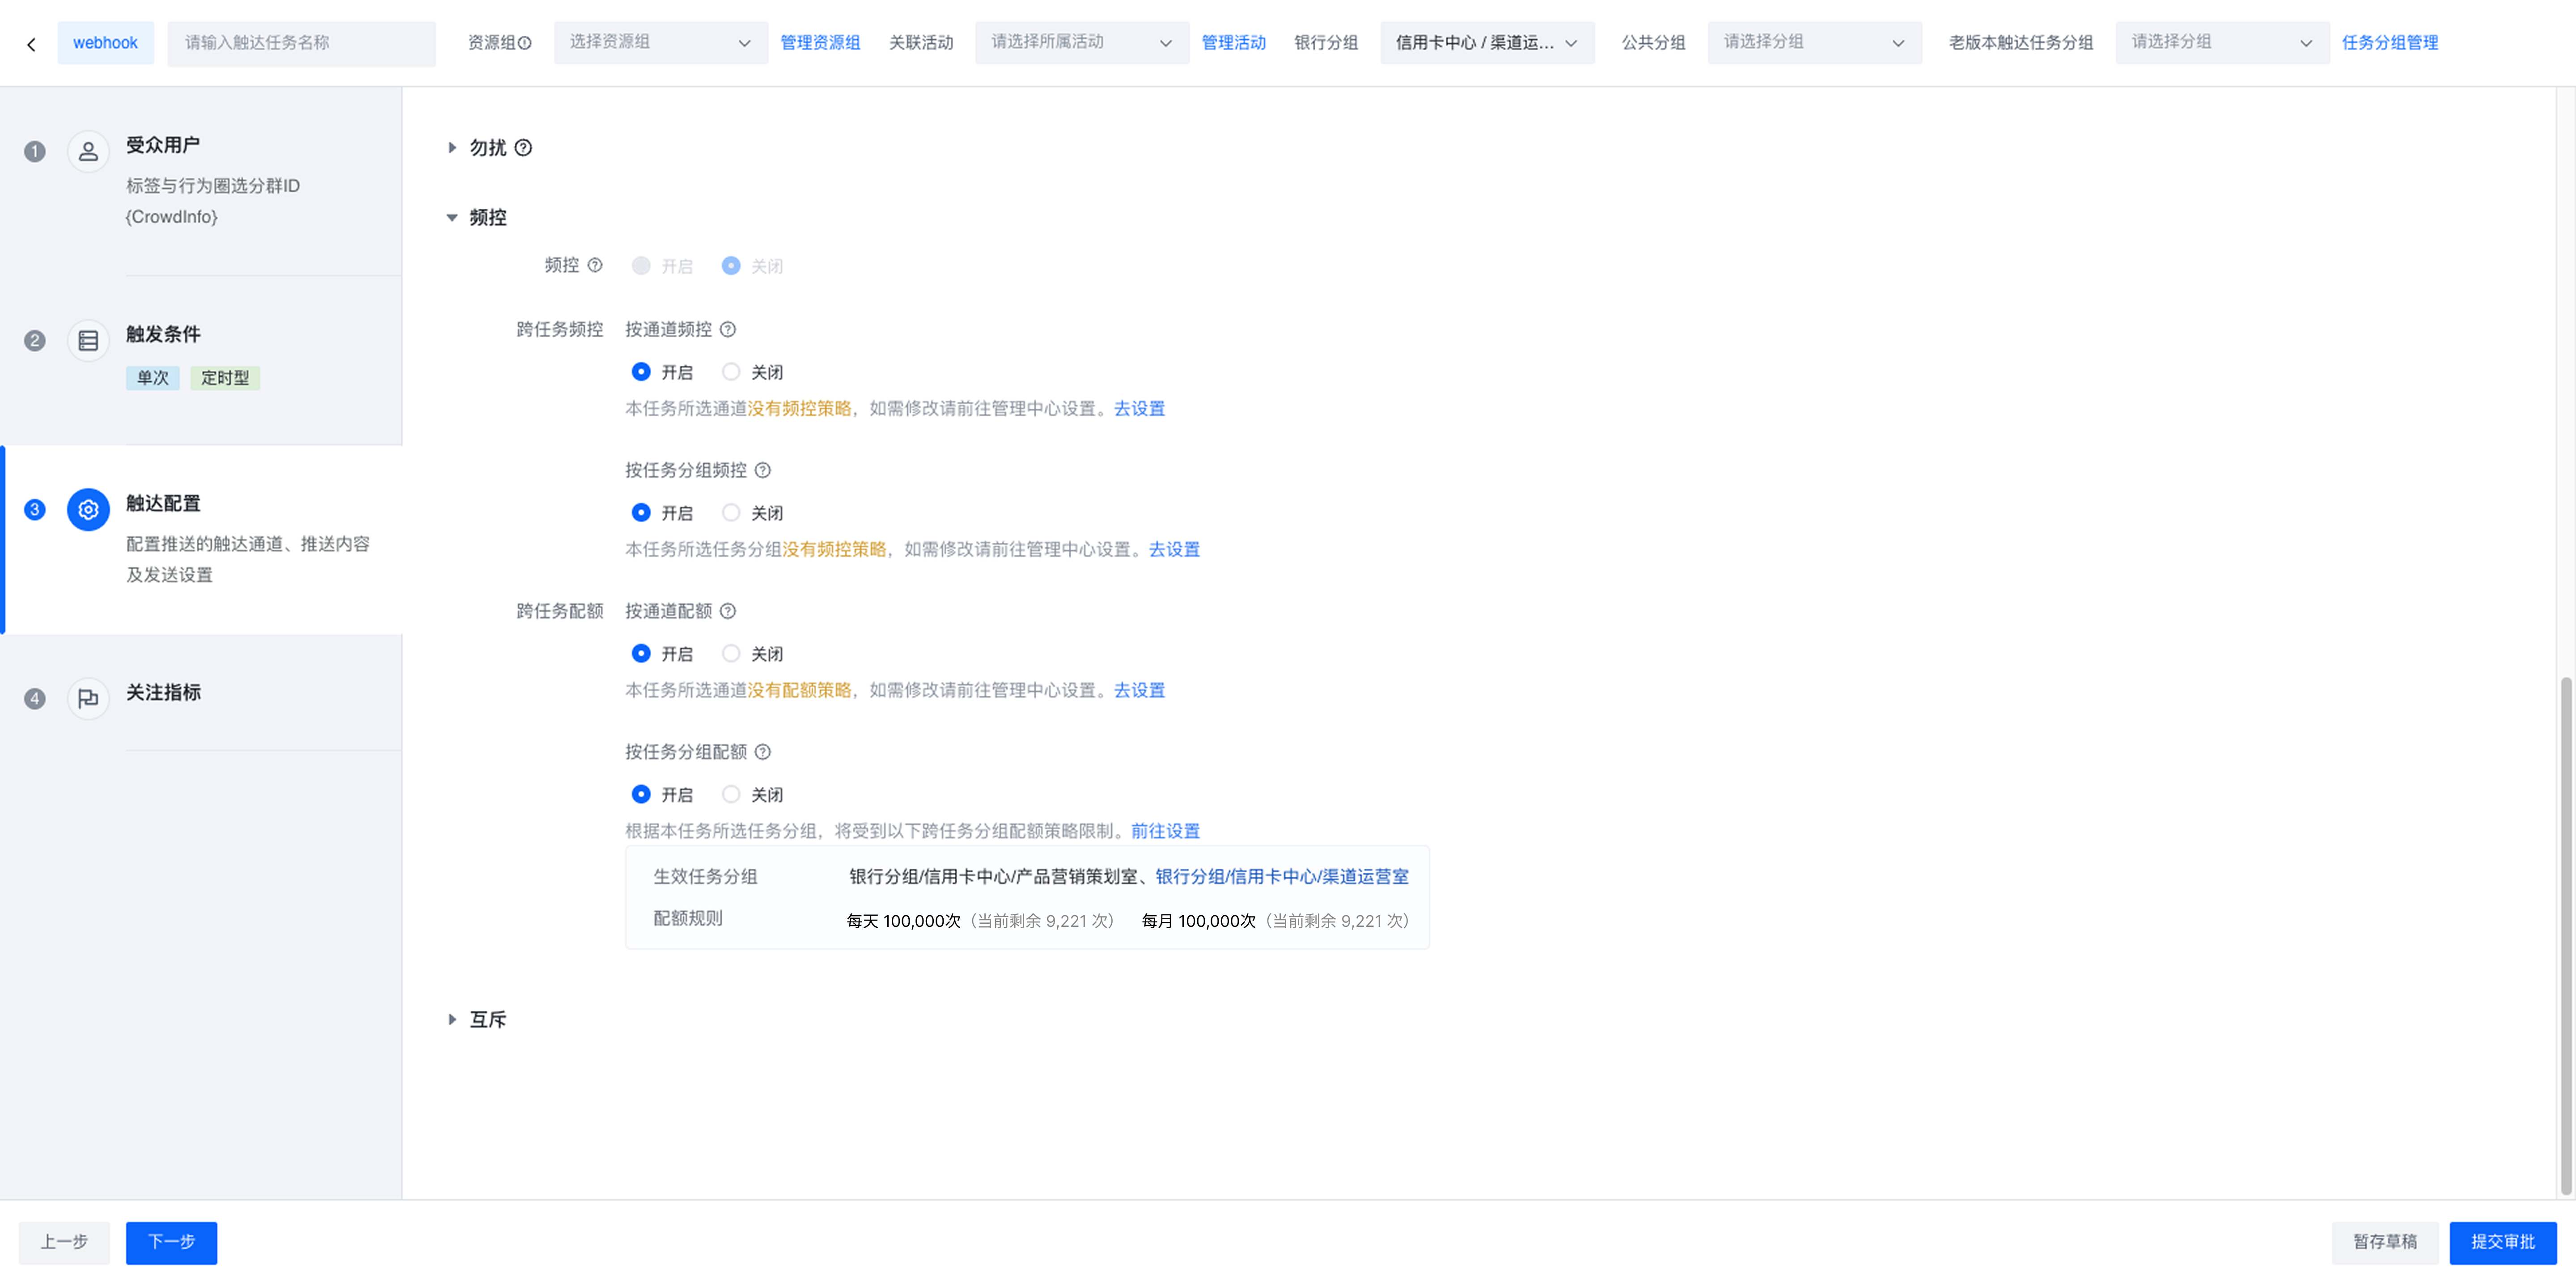Select 关闭 for 按任务分组配额
The height and width of the screenshot is (1285, 2576).
pyautogui.click(x=731, y=795)
